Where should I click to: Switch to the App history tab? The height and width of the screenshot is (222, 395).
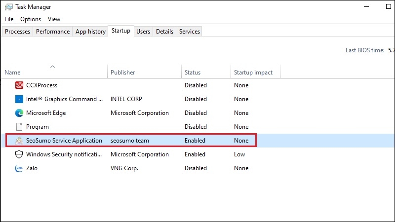(90, 32)
